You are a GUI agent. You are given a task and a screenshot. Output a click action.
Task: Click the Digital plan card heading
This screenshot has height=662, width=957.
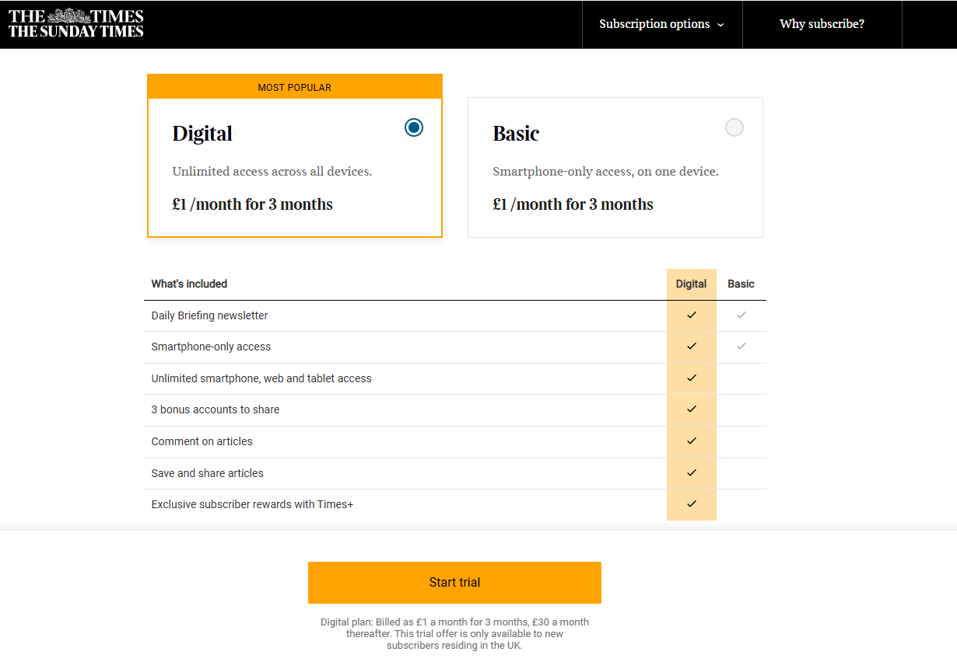pos(202,134)
